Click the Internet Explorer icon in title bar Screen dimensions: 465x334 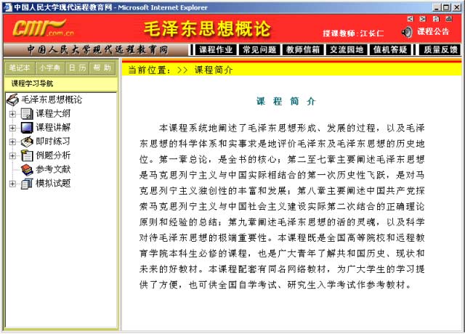tap(8, 7)
